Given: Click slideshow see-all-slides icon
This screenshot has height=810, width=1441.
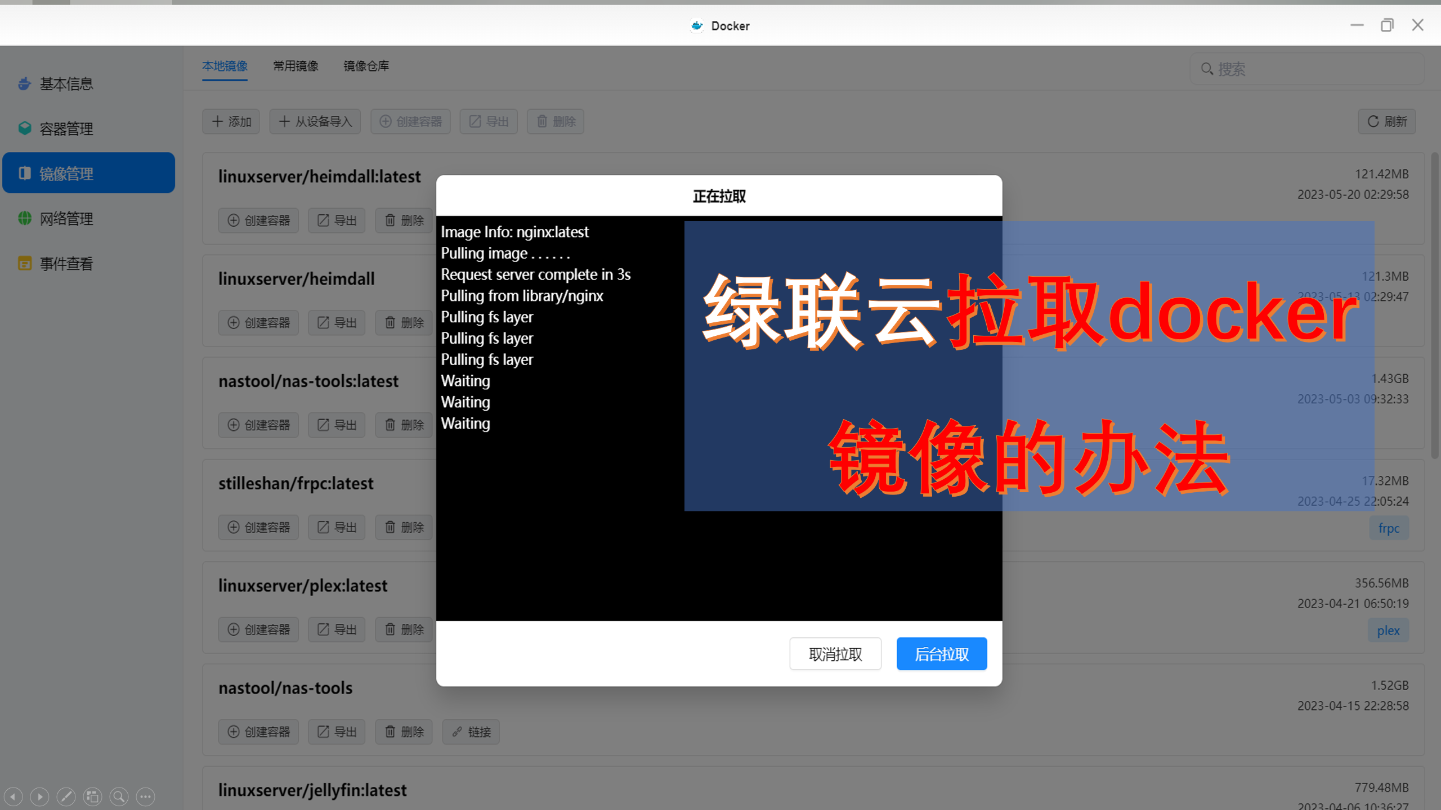Looking at the screenshot, I should [92, 797].
